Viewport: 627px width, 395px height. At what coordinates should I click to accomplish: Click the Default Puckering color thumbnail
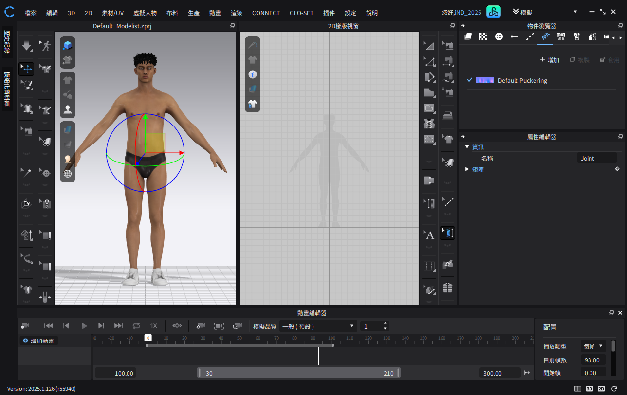(x=485, y=80)
